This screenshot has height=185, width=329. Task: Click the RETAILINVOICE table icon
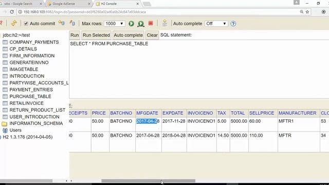tap(5, 103)
